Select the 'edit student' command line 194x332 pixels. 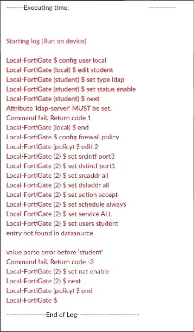pyautogui.click(x=60, y=70)
